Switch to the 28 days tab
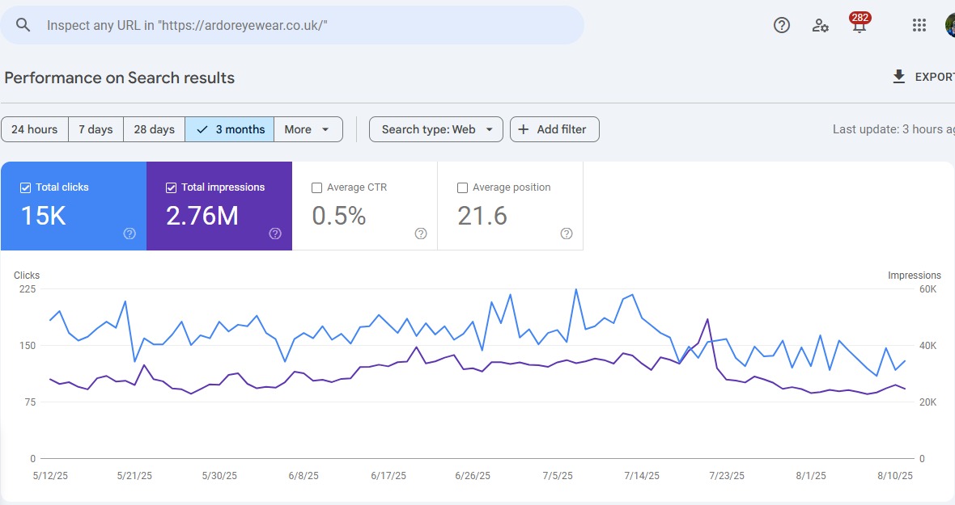The height and width of the screenshot is (505, 955). click(x=154, y=129)
